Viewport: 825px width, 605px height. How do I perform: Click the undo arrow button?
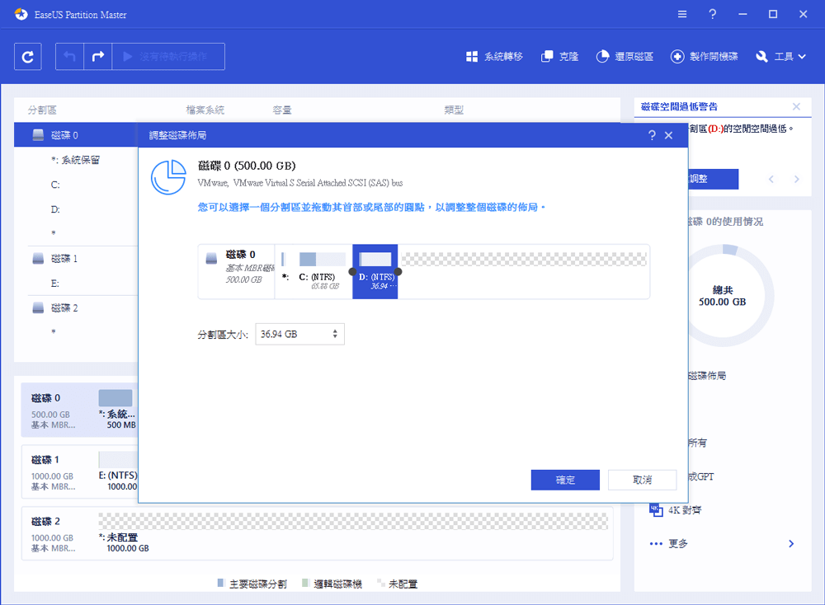coord(69,56)
